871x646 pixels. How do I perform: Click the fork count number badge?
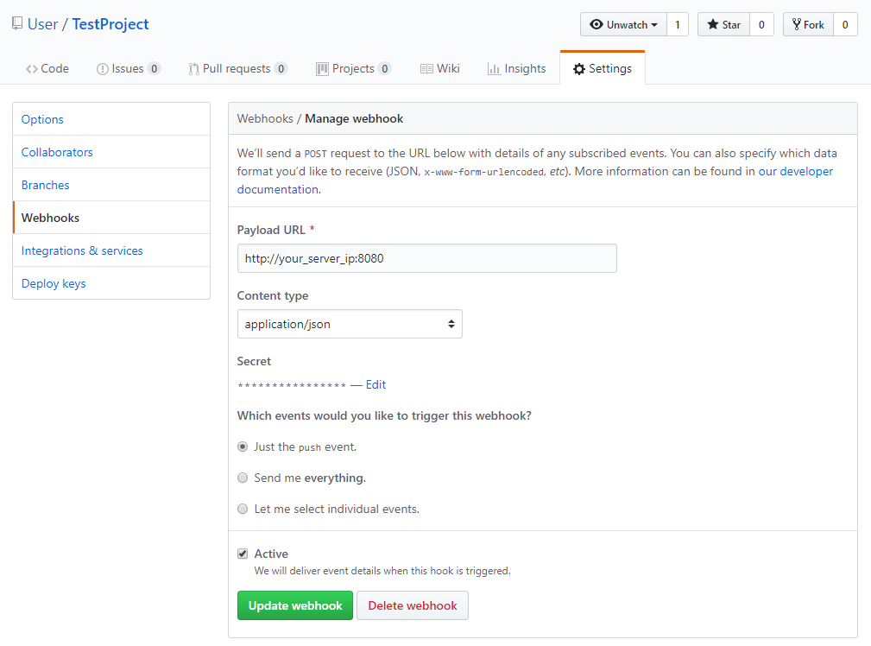[844, 25]
